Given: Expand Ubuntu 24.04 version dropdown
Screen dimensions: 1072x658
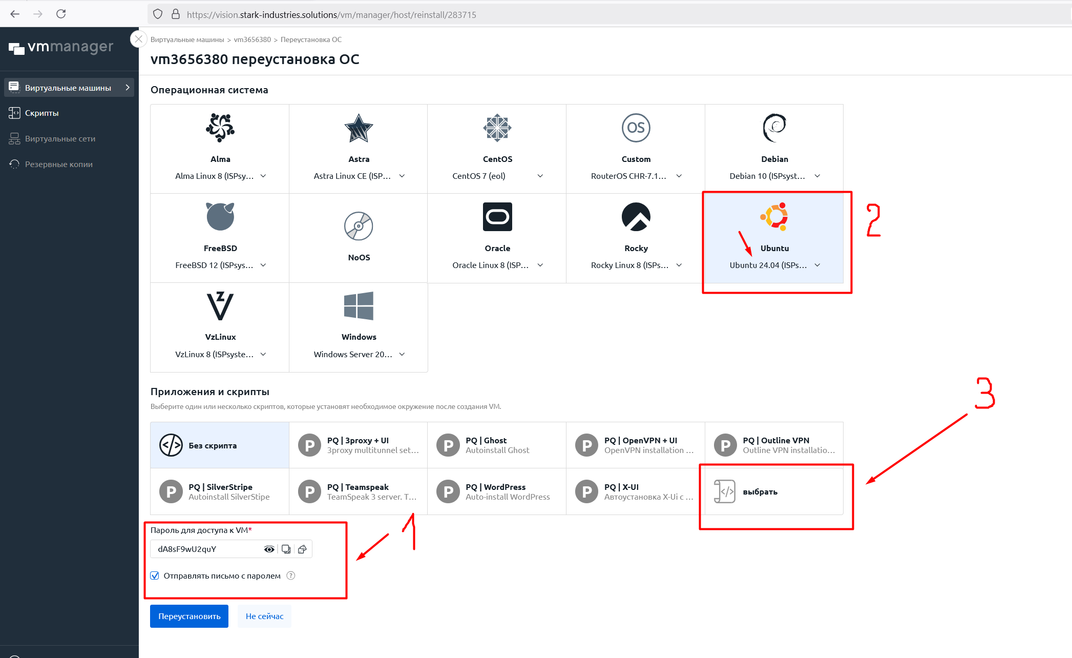Looking at the screenshot, I should [x=775, y=265].
